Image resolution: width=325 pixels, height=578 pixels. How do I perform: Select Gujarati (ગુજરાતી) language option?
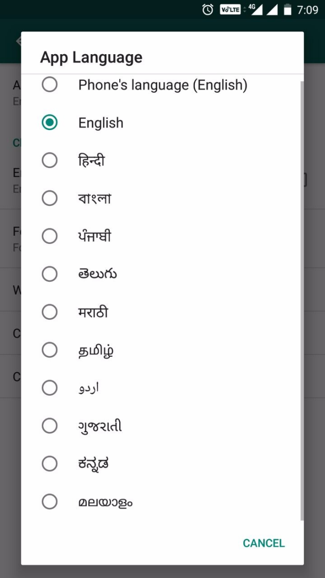tap(50, 426)
